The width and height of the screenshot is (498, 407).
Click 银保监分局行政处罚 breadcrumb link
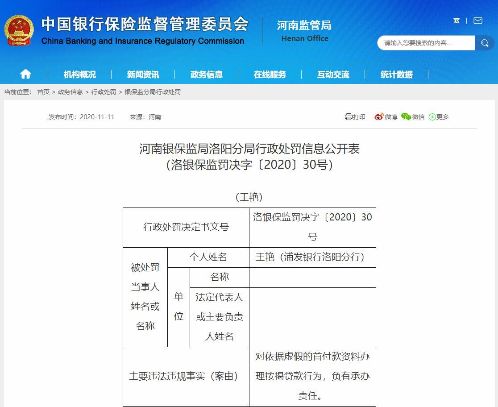click(x=153, y=92)
